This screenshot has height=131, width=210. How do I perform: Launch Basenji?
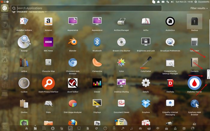24,42
